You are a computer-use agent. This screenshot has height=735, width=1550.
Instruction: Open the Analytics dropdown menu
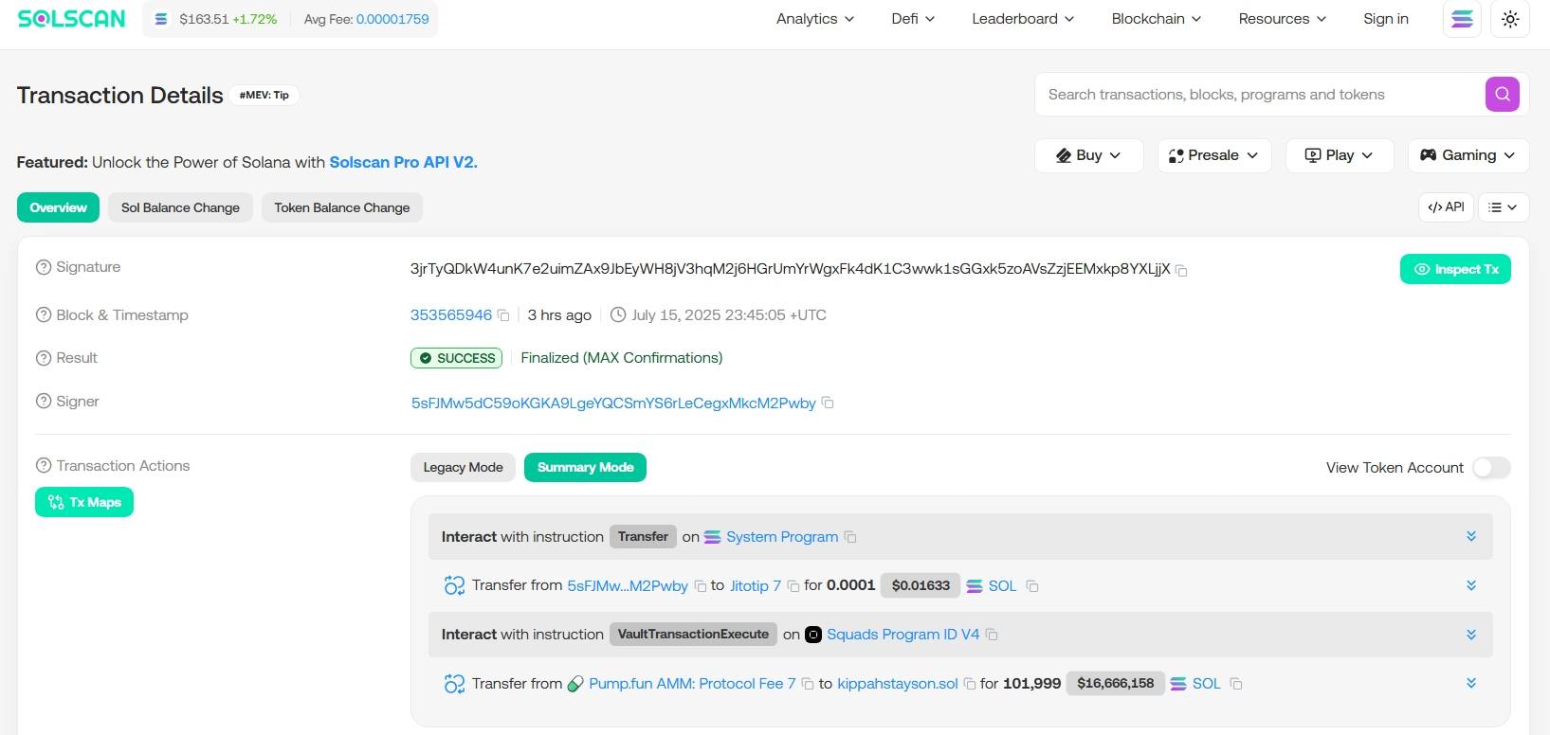814,19
